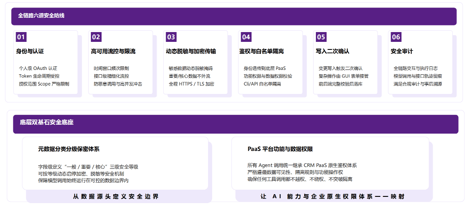This screenshot has width=468, height=208.
Task: Click the 鉴权与白名单隔离 card title
Action: click(261, 51)
